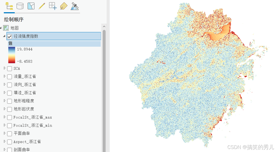Enable the SCA layer checkbox
Screen dimensions: 275x152
(x=10, y=69)
